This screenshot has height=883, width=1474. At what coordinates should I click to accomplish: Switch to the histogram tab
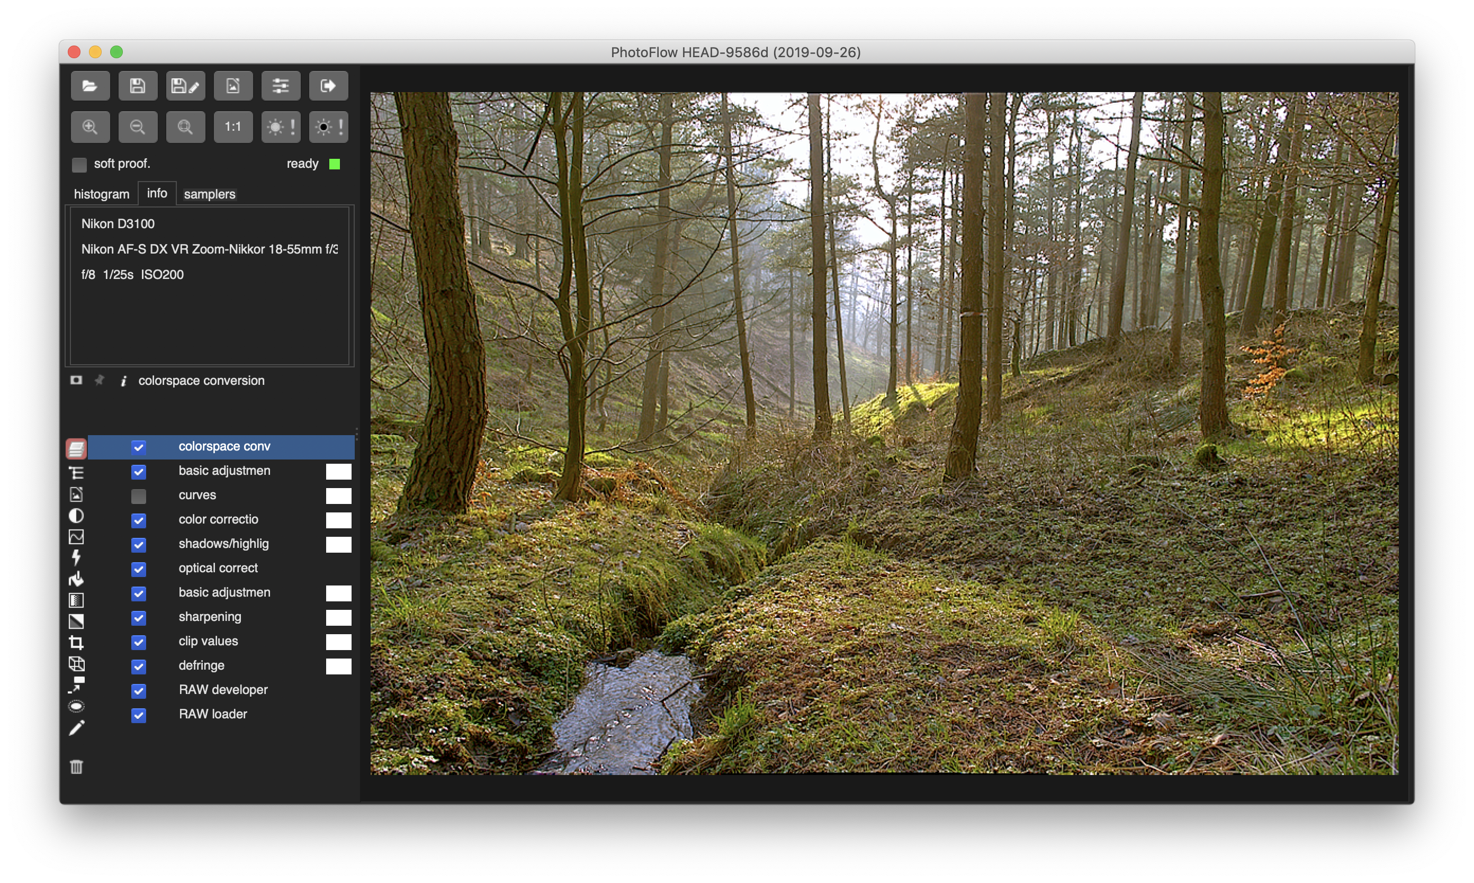(x=101, y=194)
